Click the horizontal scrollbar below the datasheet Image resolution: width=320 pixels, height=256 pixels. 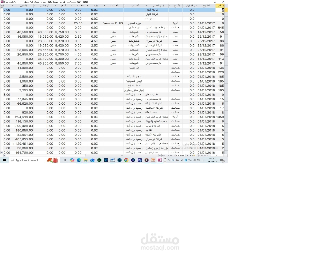(x=82, y=155)
